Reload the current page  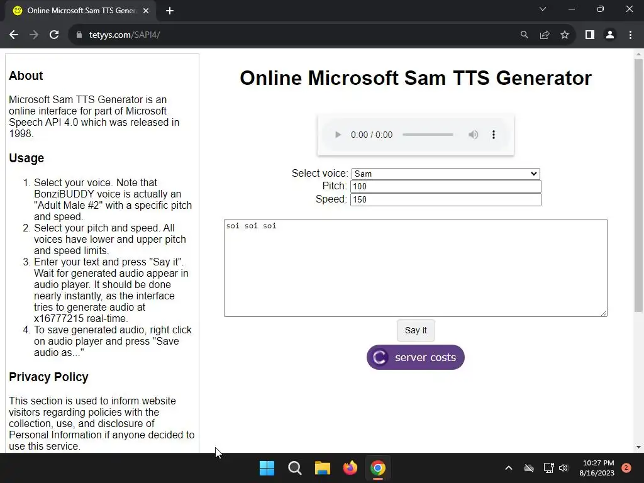[x=54, y=35]
